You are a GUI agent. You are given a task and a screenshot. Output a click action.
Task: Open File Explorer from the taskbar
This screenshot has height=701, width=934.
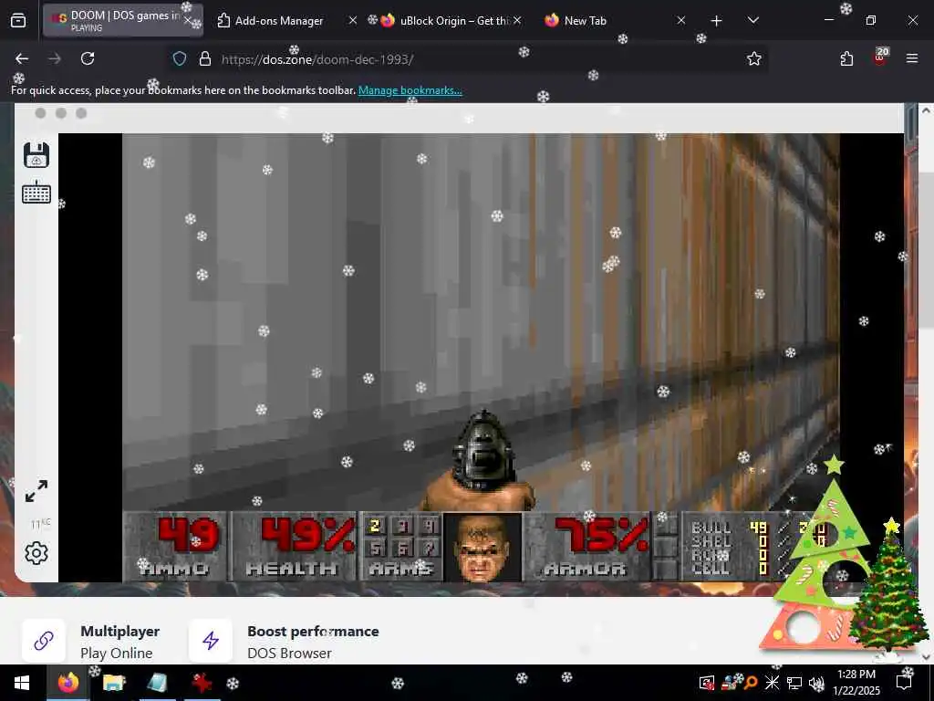click(x=113, y=683)
